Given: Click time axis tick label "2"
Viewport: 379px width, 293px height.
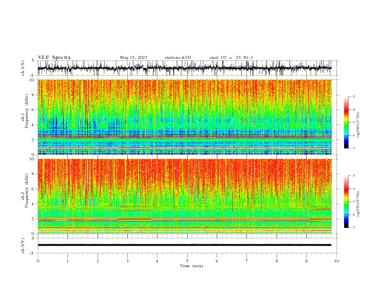Looking at the screenshot, I should [x=98, y=261].
